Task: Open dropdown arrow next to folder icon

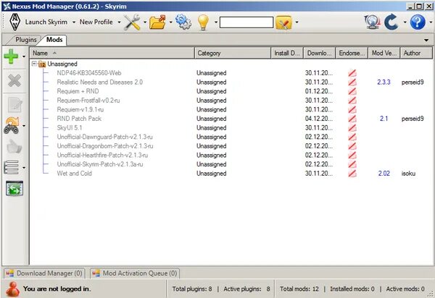Action: click(170, 22)
